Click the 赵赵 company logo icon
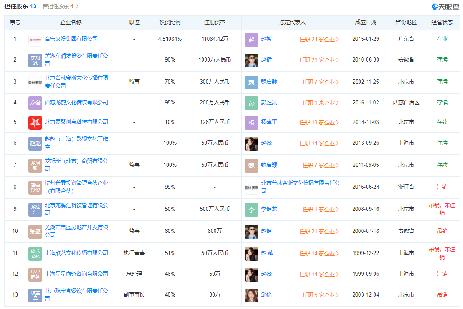The image size is (463, 309). [x=35, y=143]
